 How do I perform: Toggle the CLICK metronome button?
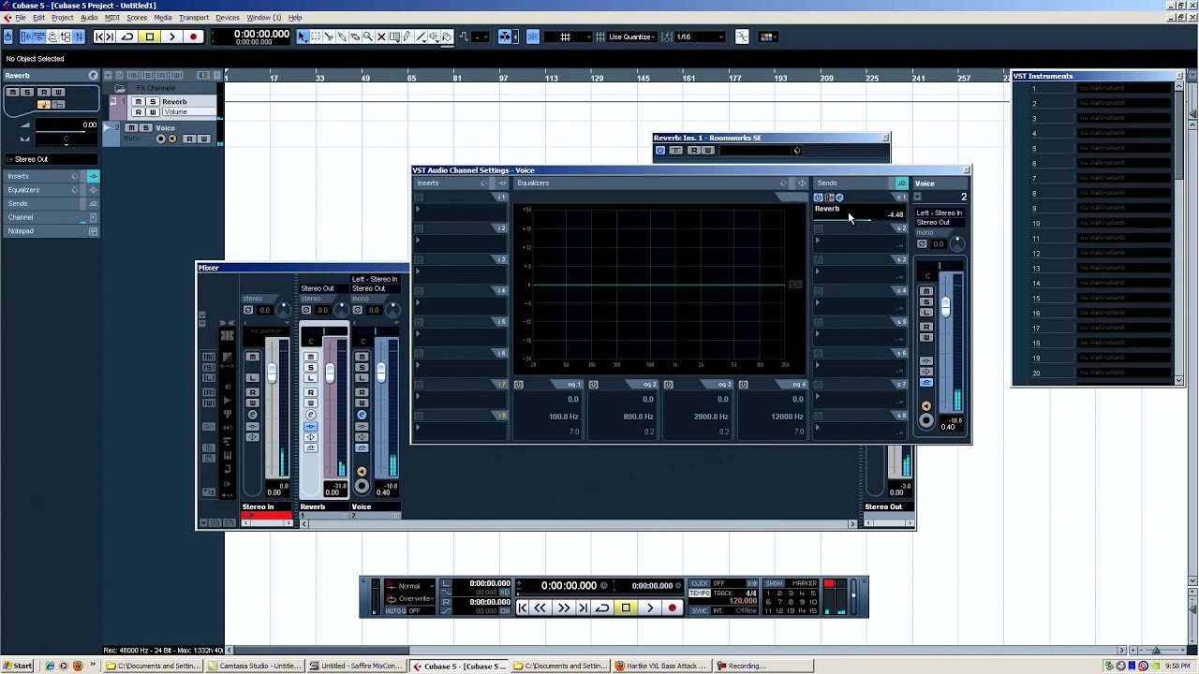click(x=700, y=583)
